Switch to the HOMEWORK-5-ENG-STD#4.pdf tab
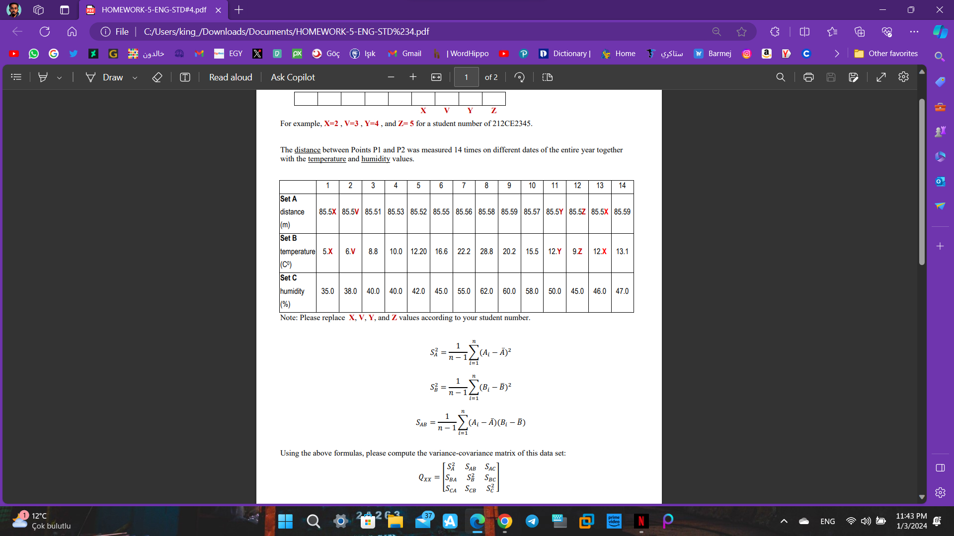Screen dimensions: 954x536 pyautogui.click(x=149, y=10)
